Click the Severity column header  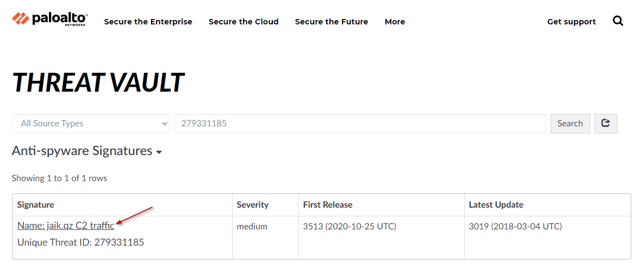(252, 204)
